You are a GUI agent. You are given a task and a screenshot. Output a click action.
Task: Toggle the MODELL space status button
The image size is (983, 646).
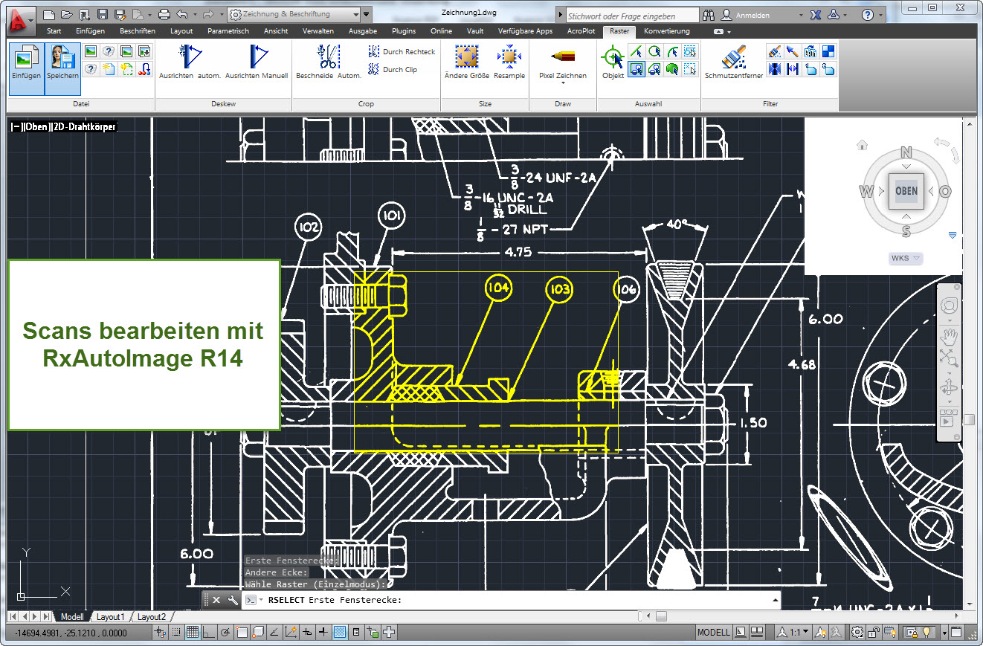[x=713, y=633]
